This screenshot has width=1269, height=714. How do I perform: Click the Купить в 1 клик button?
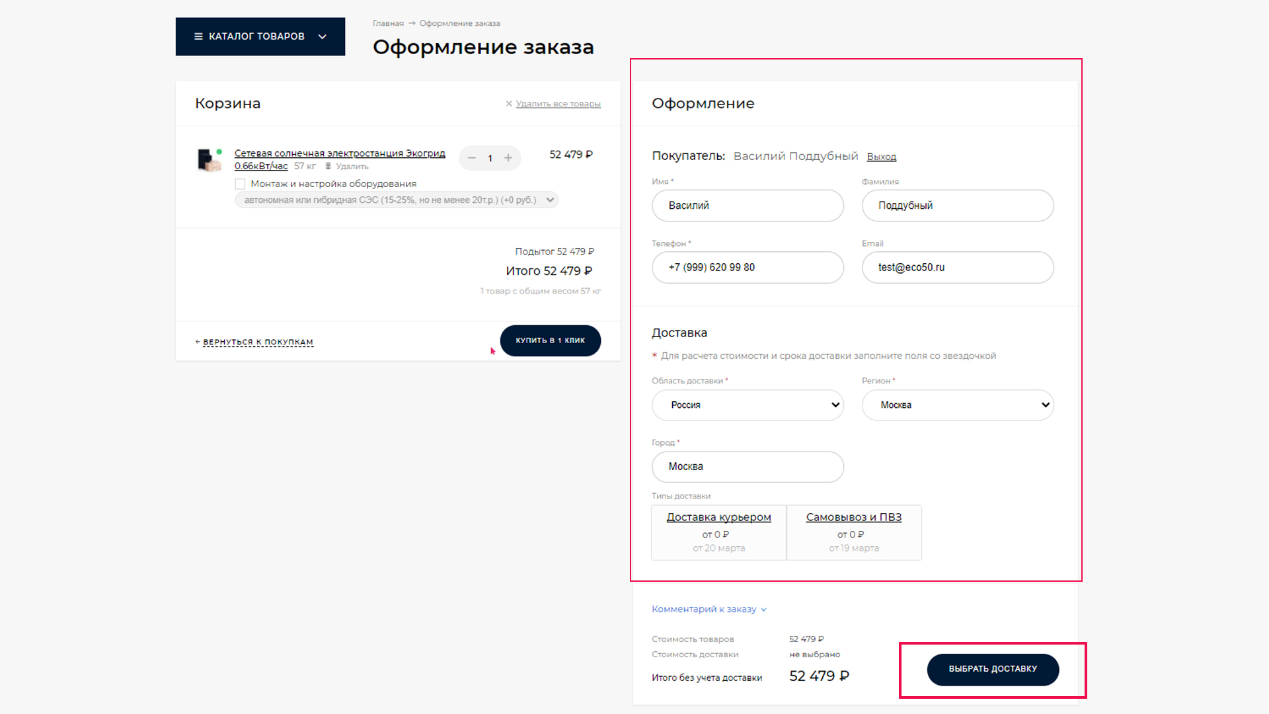(550, 340)
